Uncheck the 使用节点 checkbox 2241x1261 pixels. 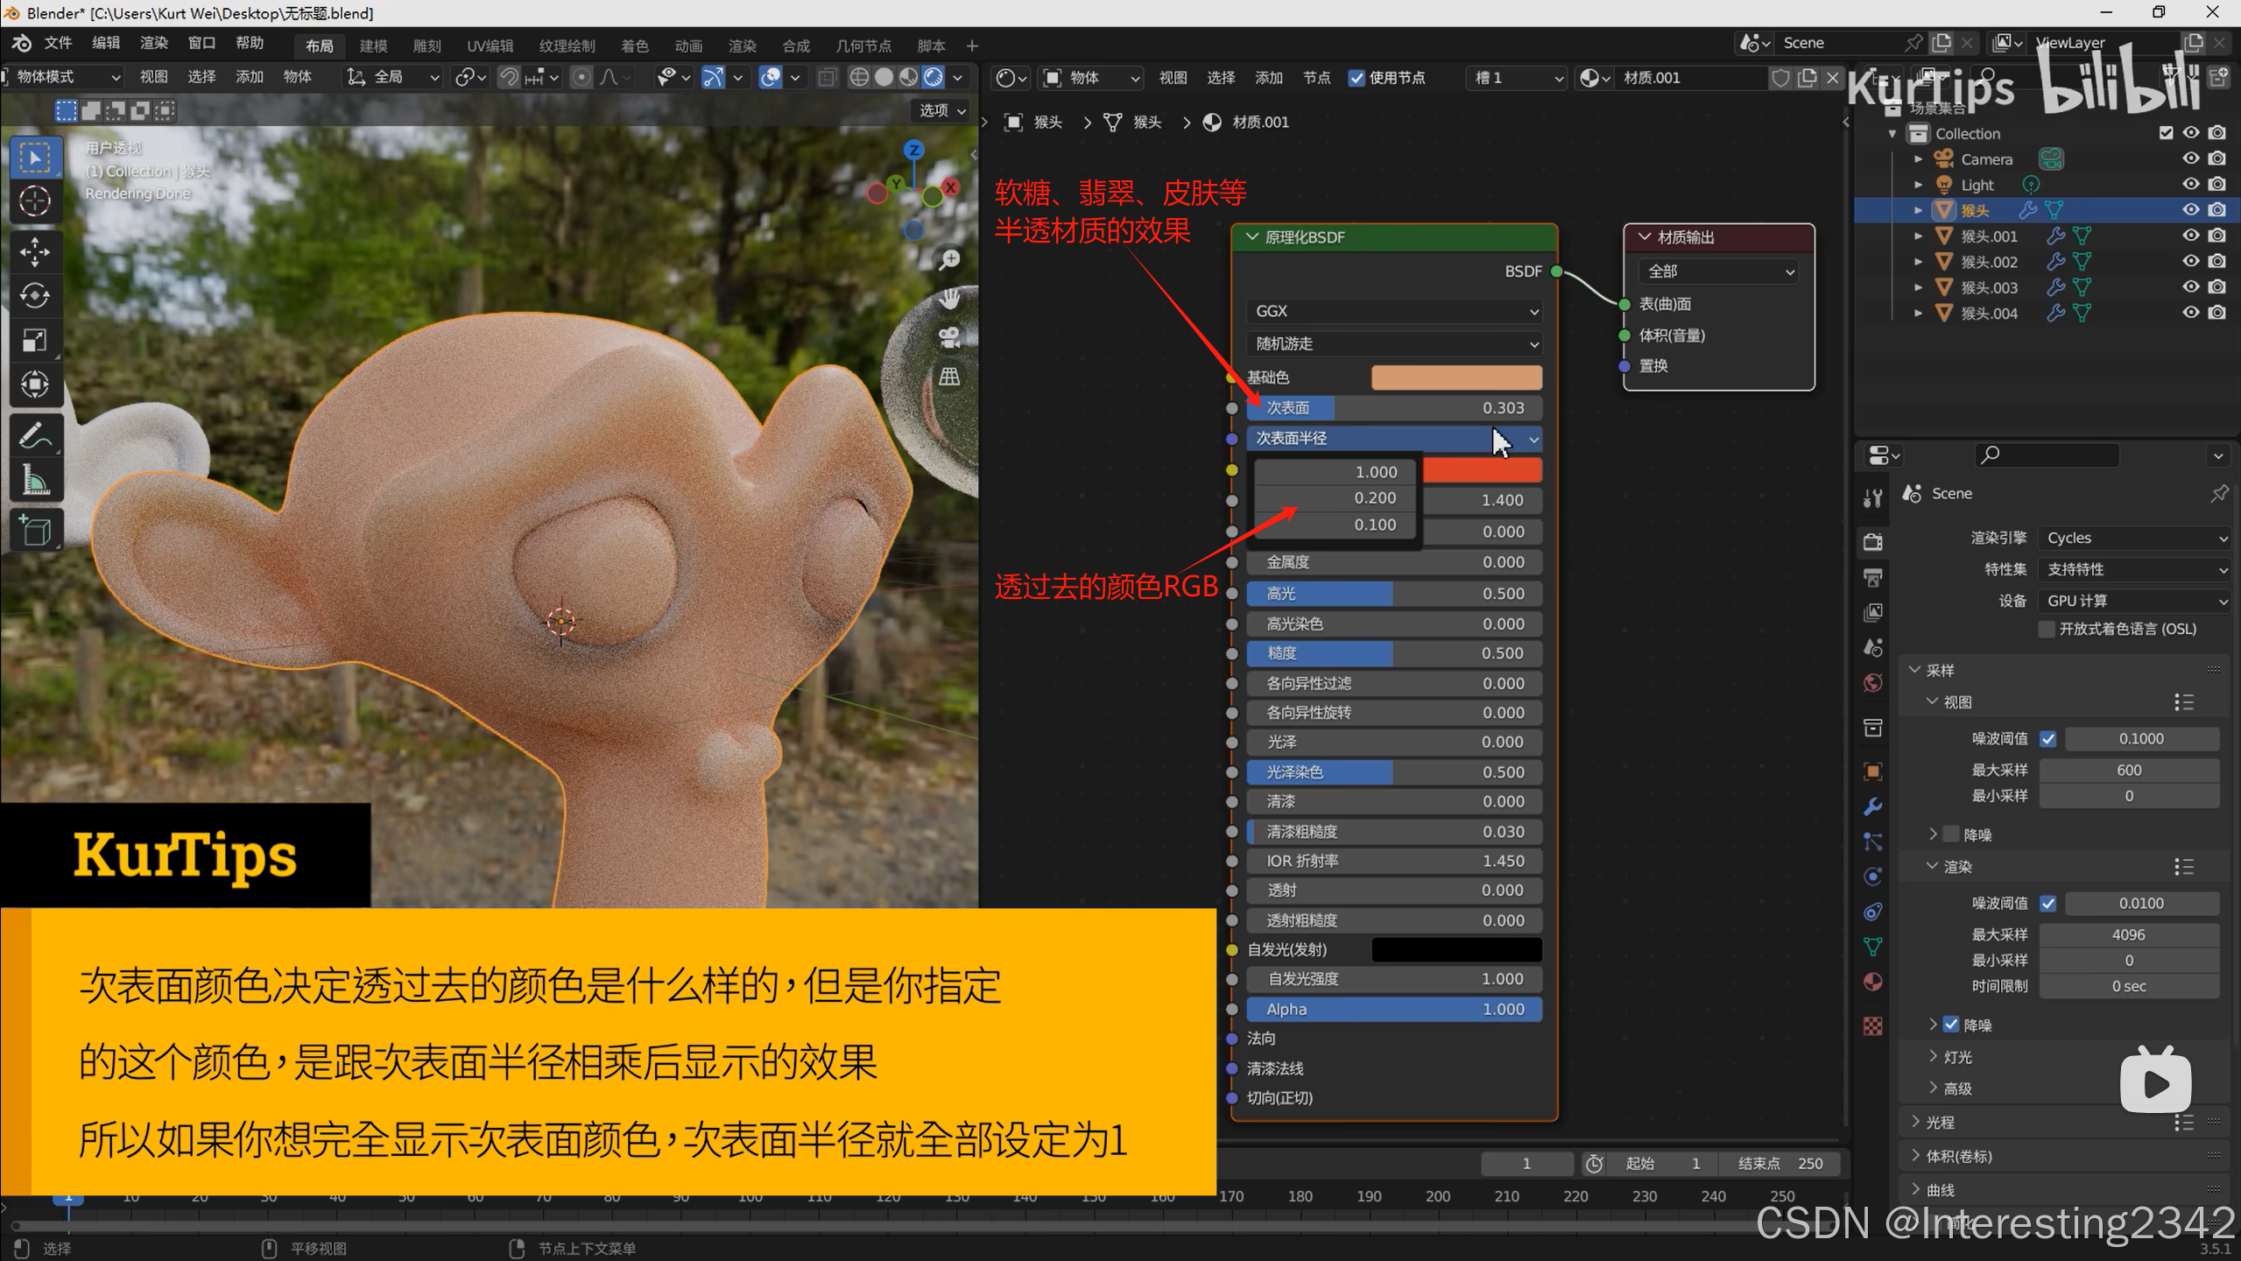(x=1357, y=78)
